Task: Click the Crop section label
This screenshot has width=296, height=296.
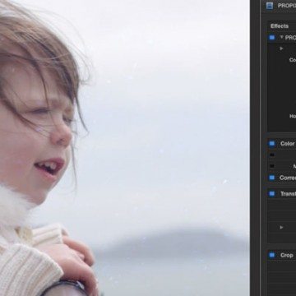Action: pos(287,255)
